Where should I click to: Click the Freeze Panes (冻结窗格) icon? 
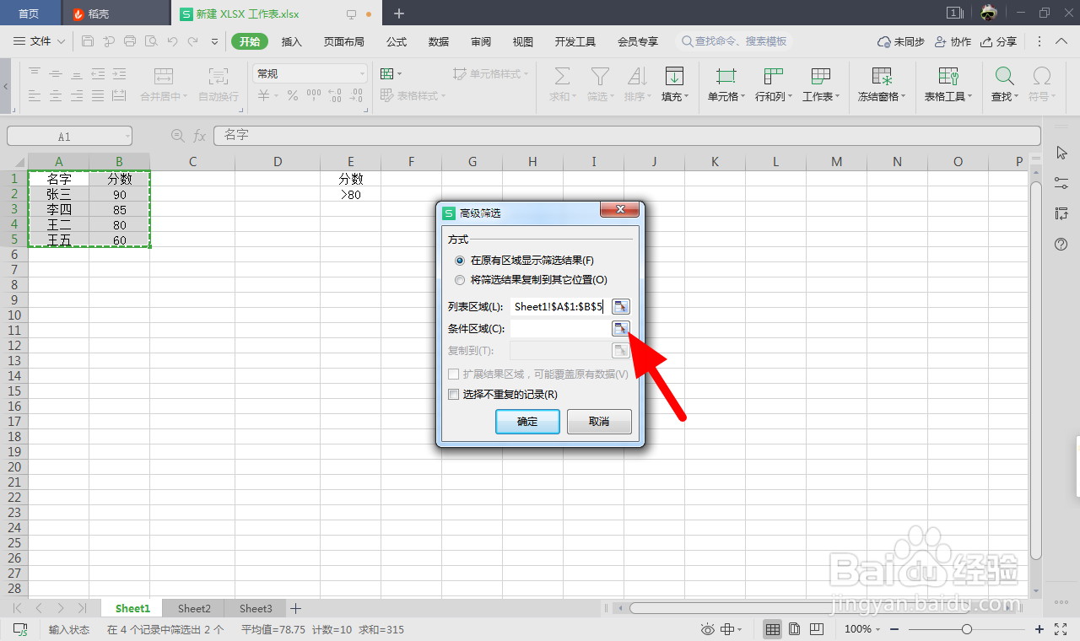coord(882,77)
